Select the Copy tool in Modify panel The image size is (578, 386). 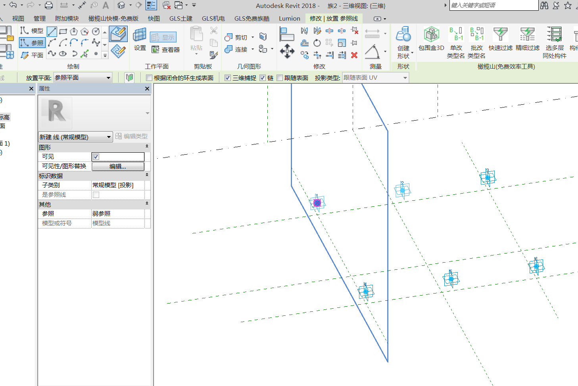click(305, 55)
